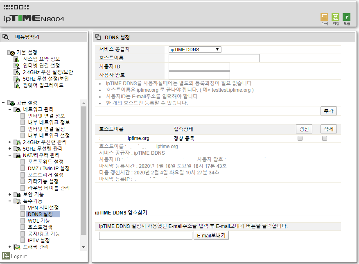
Task: Open 기타기능 설정 menu item
Action: 43,182
